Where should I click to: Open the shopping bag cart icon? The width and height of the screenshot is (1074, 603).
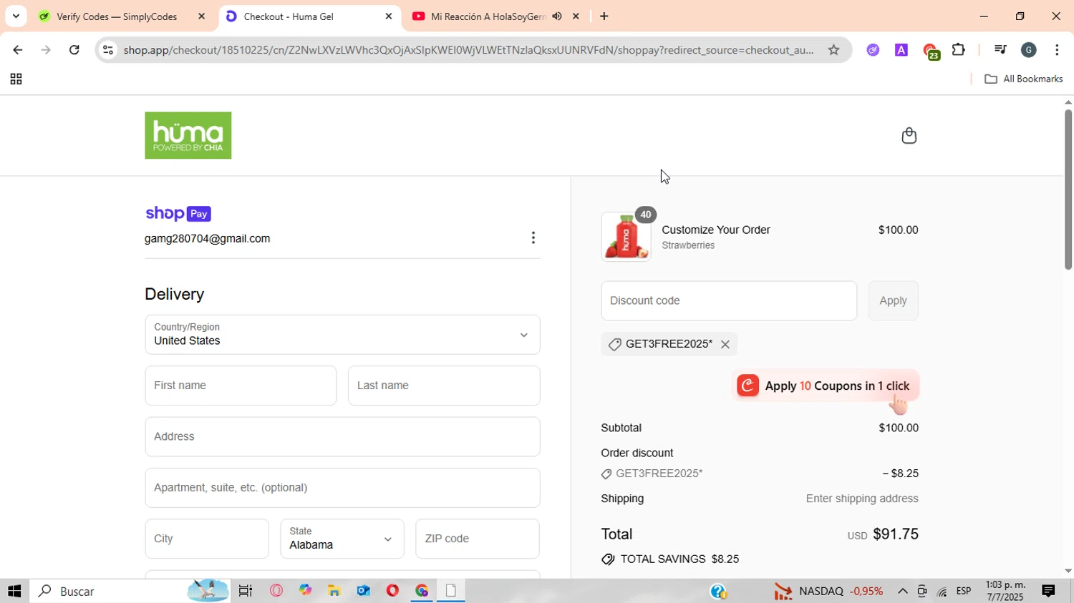(909, 136)
